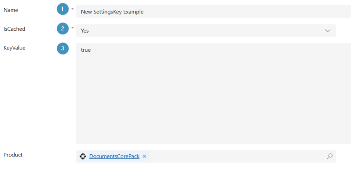Click the IsCached field label
Viewport: 351px width, 170px height.
(14, 29)
